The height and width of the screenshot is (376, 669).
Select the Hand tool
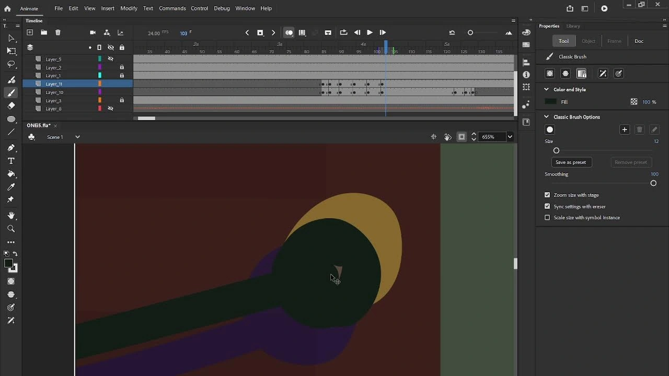pyautogui.click(x=11, y=216)
